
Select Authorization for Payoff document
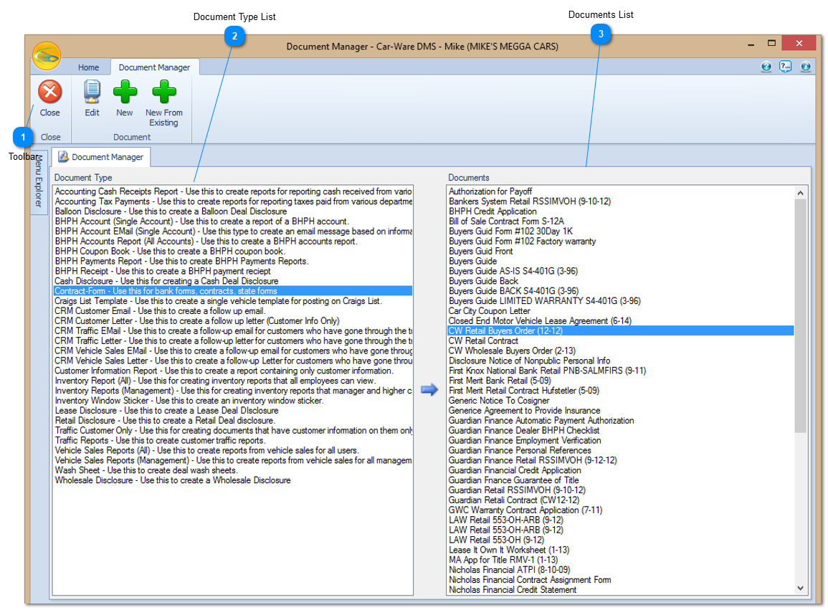(x=621, y=191)
